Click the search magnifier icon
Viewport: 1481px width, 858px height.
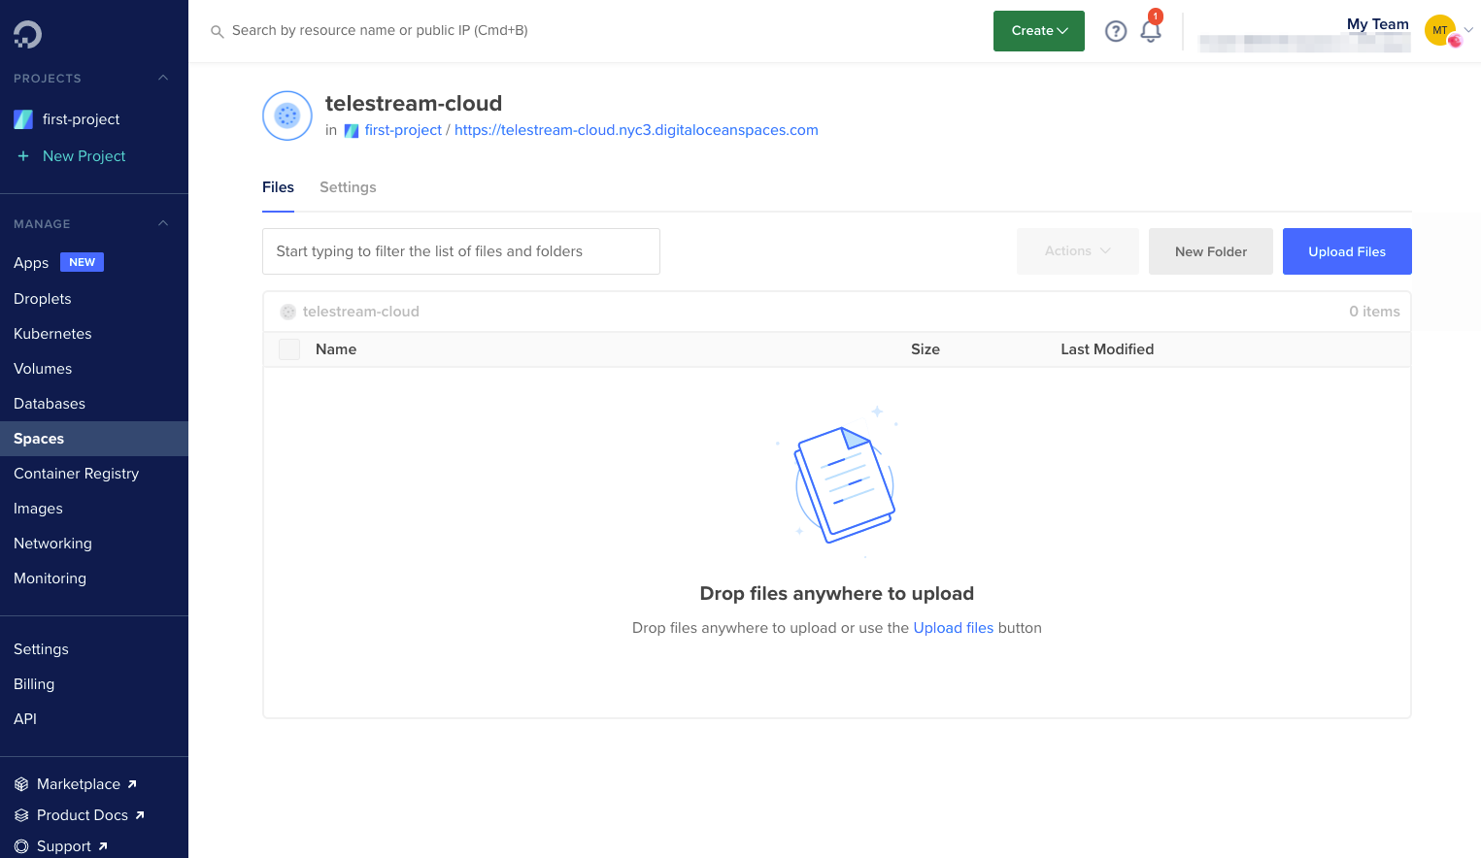218,32
